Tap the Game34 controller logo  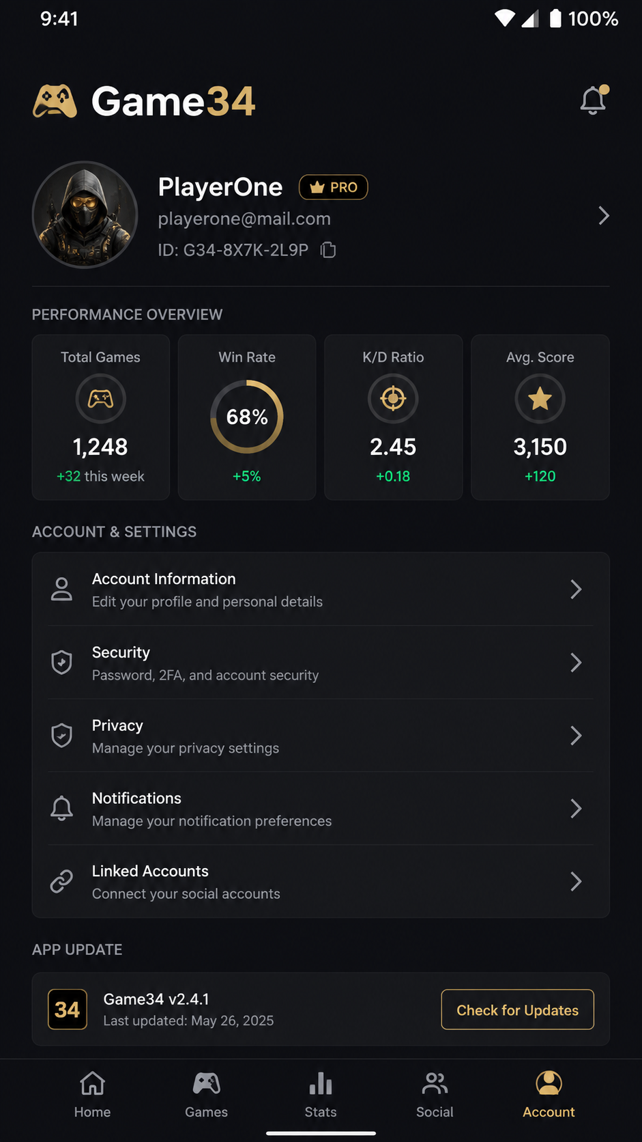point(55,101)
